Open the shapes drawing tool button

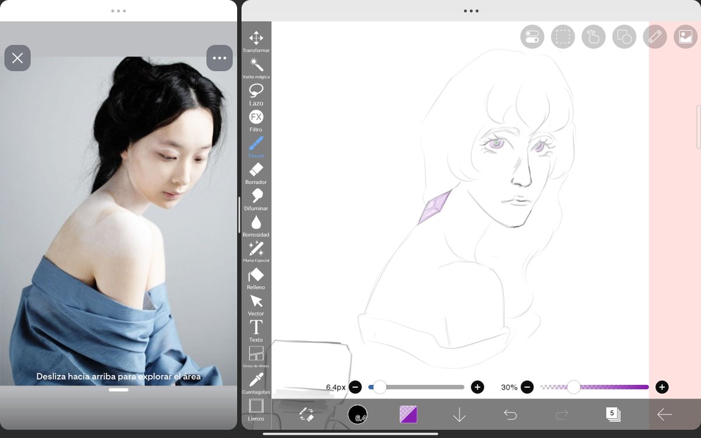624,37
